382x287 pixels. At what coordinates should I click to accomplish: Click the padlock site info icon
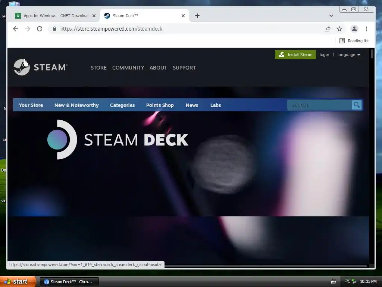click(x=54, y=29)
